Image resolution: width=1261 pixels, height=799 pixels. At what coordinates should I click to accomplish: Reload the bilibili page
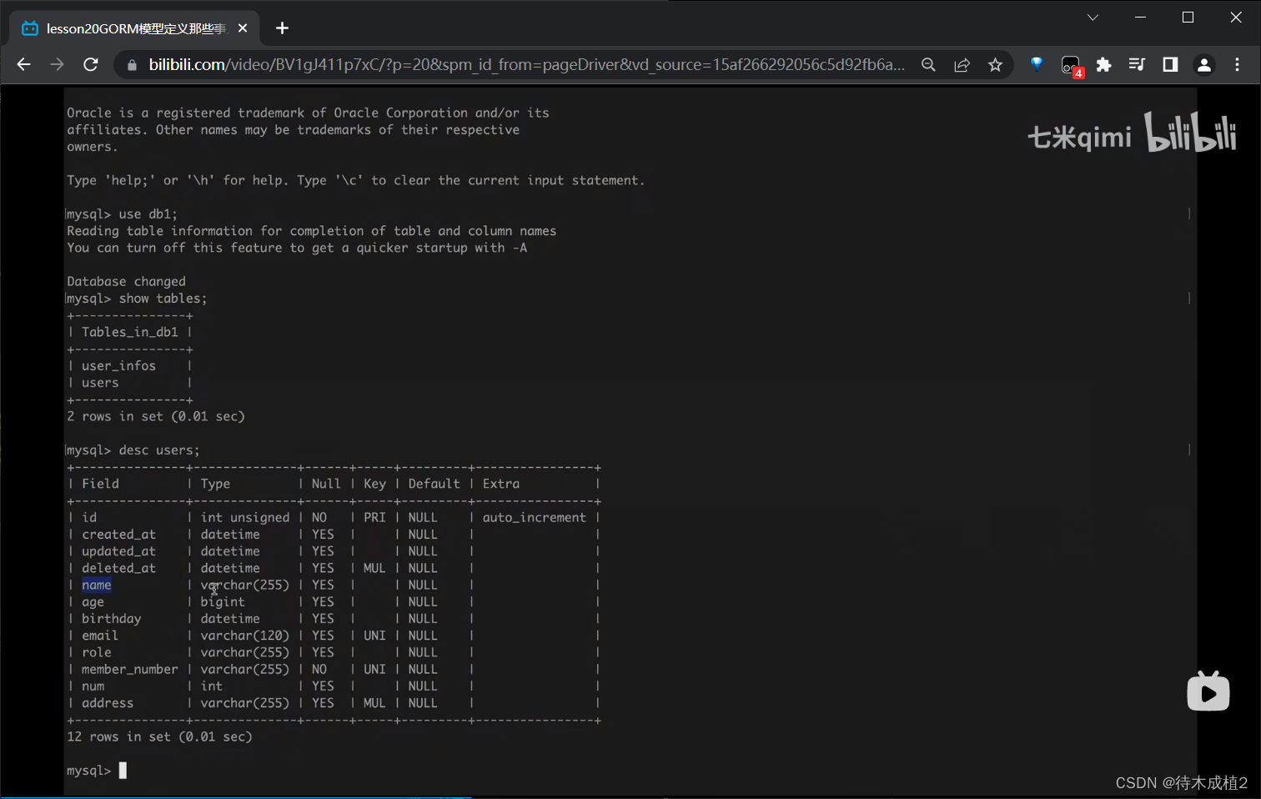[91, 64]
